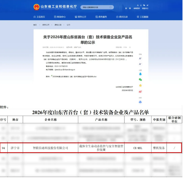Click the 地市 column header
The height and width of the screenshot is (178, 183).
[15, 119]
